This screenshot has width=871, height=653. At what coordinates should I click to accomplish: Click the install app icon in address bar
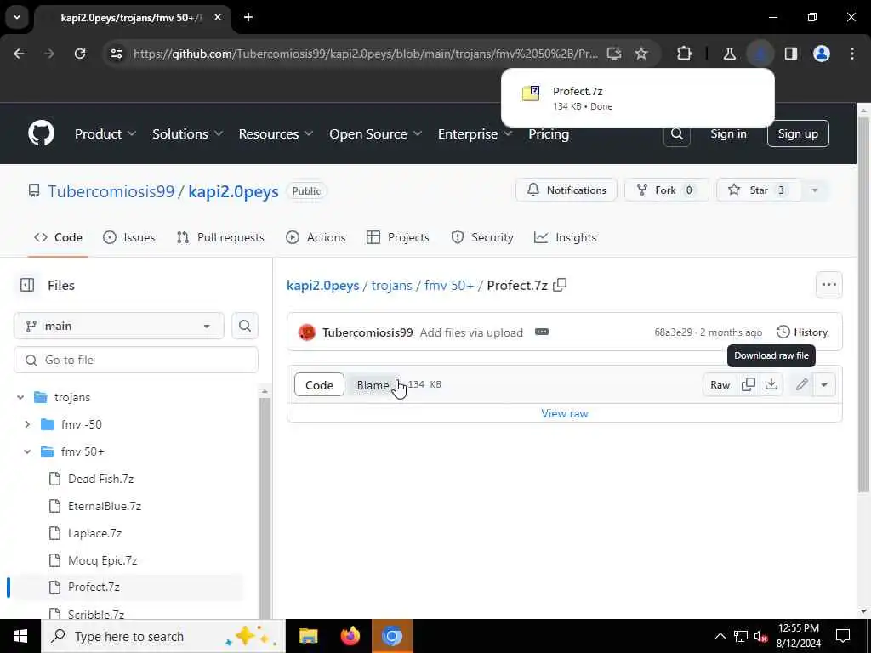point(614,54)
